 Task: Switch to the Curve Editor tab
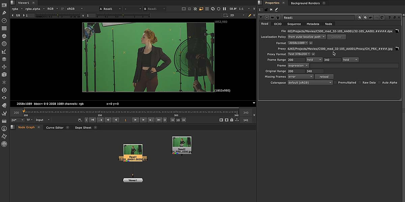pos(55,128)
